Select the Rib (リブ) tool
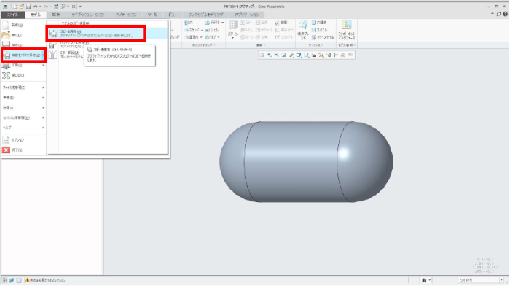510x286 pixels. coord(211,37)
